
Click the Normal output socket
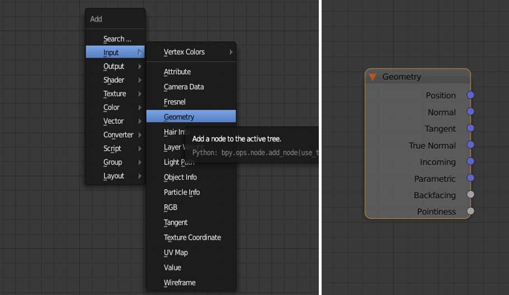click(470, 112)
